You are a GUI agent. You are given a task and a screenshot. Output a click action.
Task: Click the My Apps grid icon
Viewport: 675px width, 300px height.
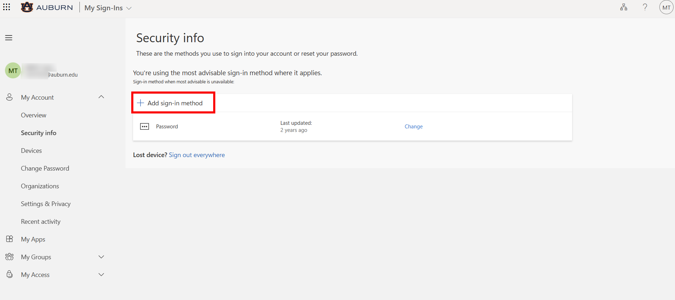coord(10,239)
